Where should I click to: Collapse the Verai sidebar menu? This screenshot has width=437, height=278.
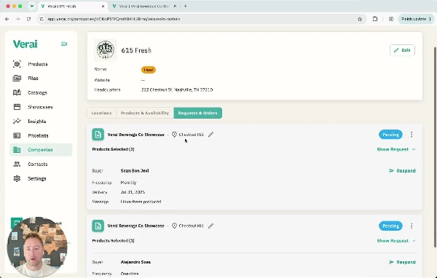64,44
